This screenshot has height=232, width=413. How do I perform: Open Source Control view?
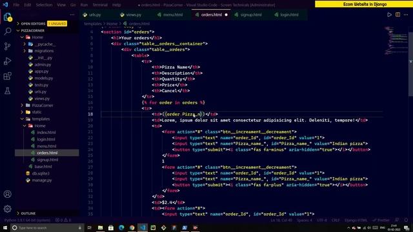(7, 46)
